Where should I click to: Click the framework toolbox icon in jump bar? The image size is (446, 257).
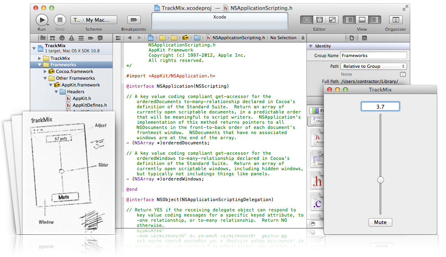pyautogui.click(x=186, y=38)
